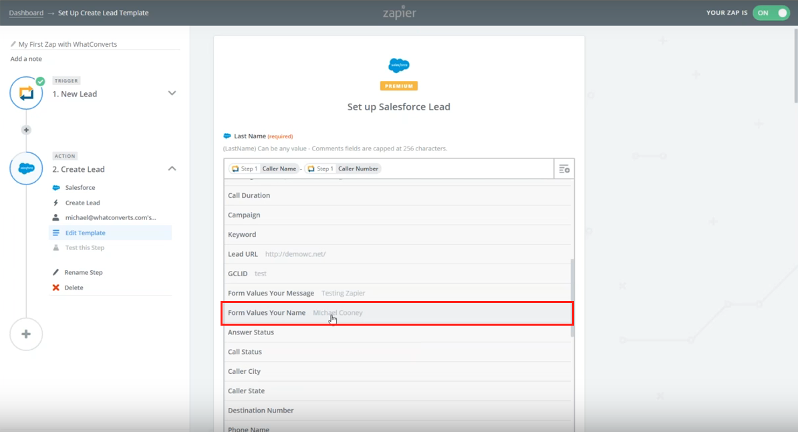Select GCLID field option

[x=398, y=274]
